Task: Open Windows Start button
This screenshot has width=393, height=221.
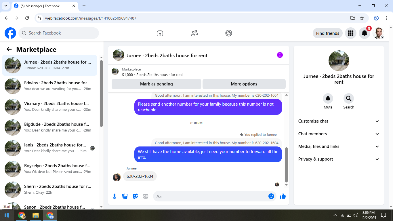Action: point(7,215)
